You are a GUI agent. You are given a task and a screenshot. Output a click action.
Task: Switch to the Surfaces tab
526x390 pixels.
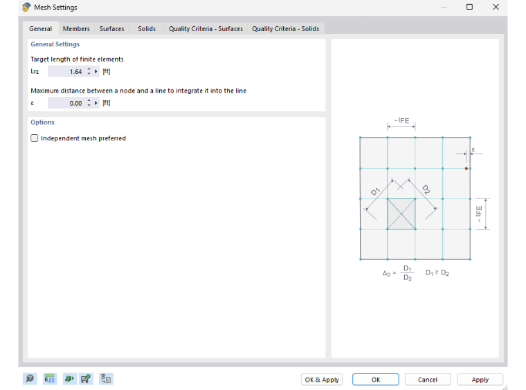coord(111,28)
